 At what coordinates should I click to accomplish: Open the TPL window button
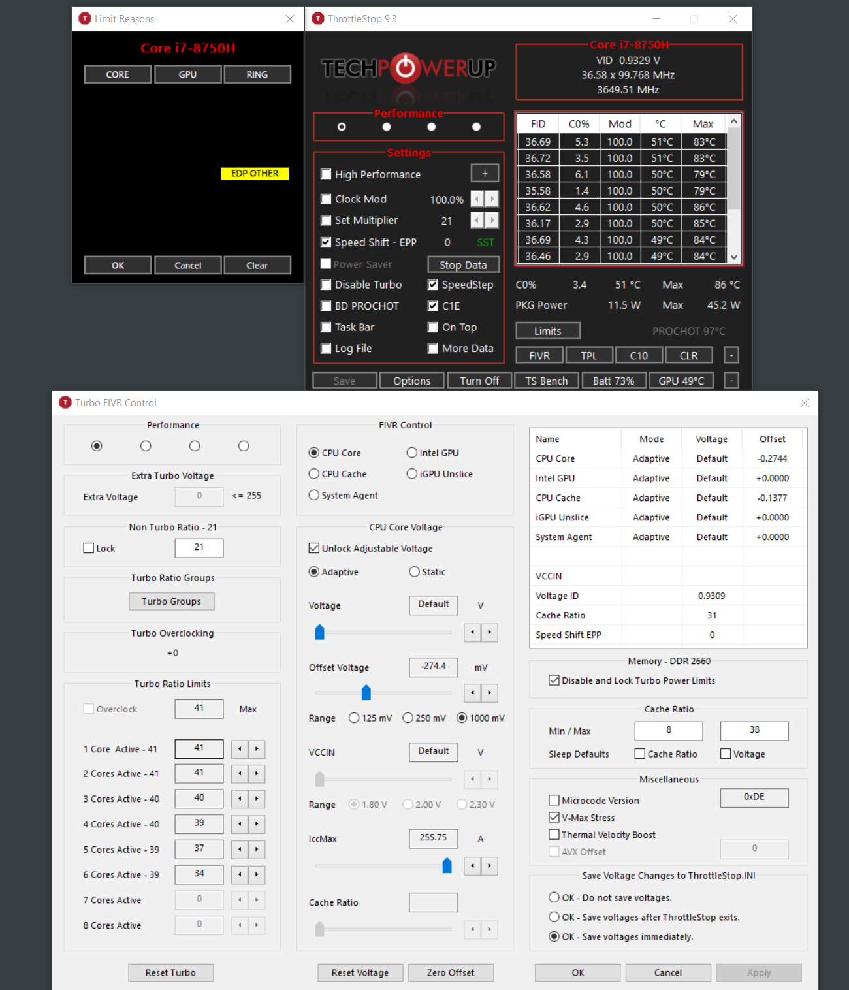pyautogui.click(x=589, y=355)
